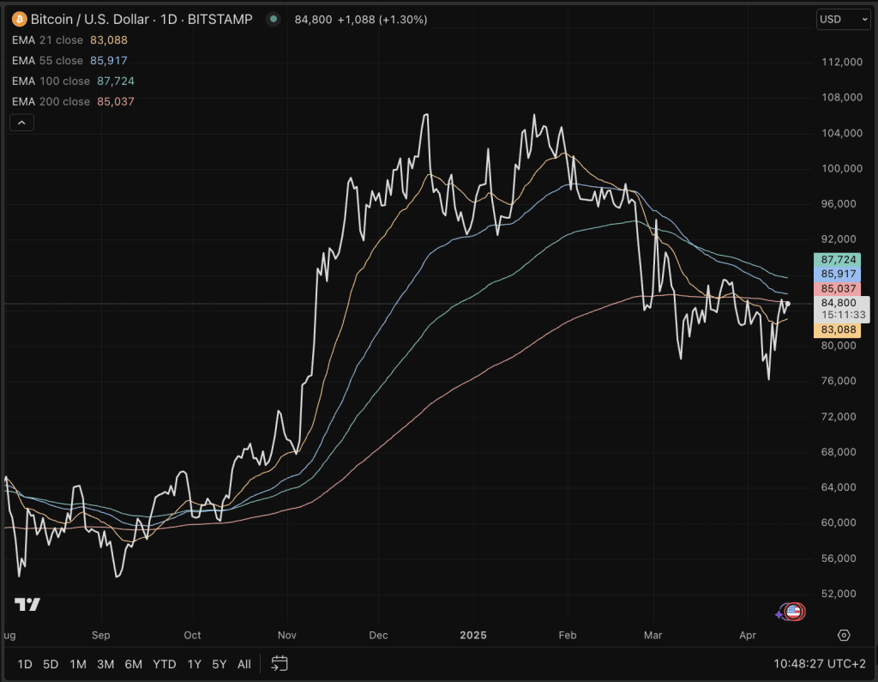878x682 pixels.
Task: Set chart range to 5Y
Action: 219,664
